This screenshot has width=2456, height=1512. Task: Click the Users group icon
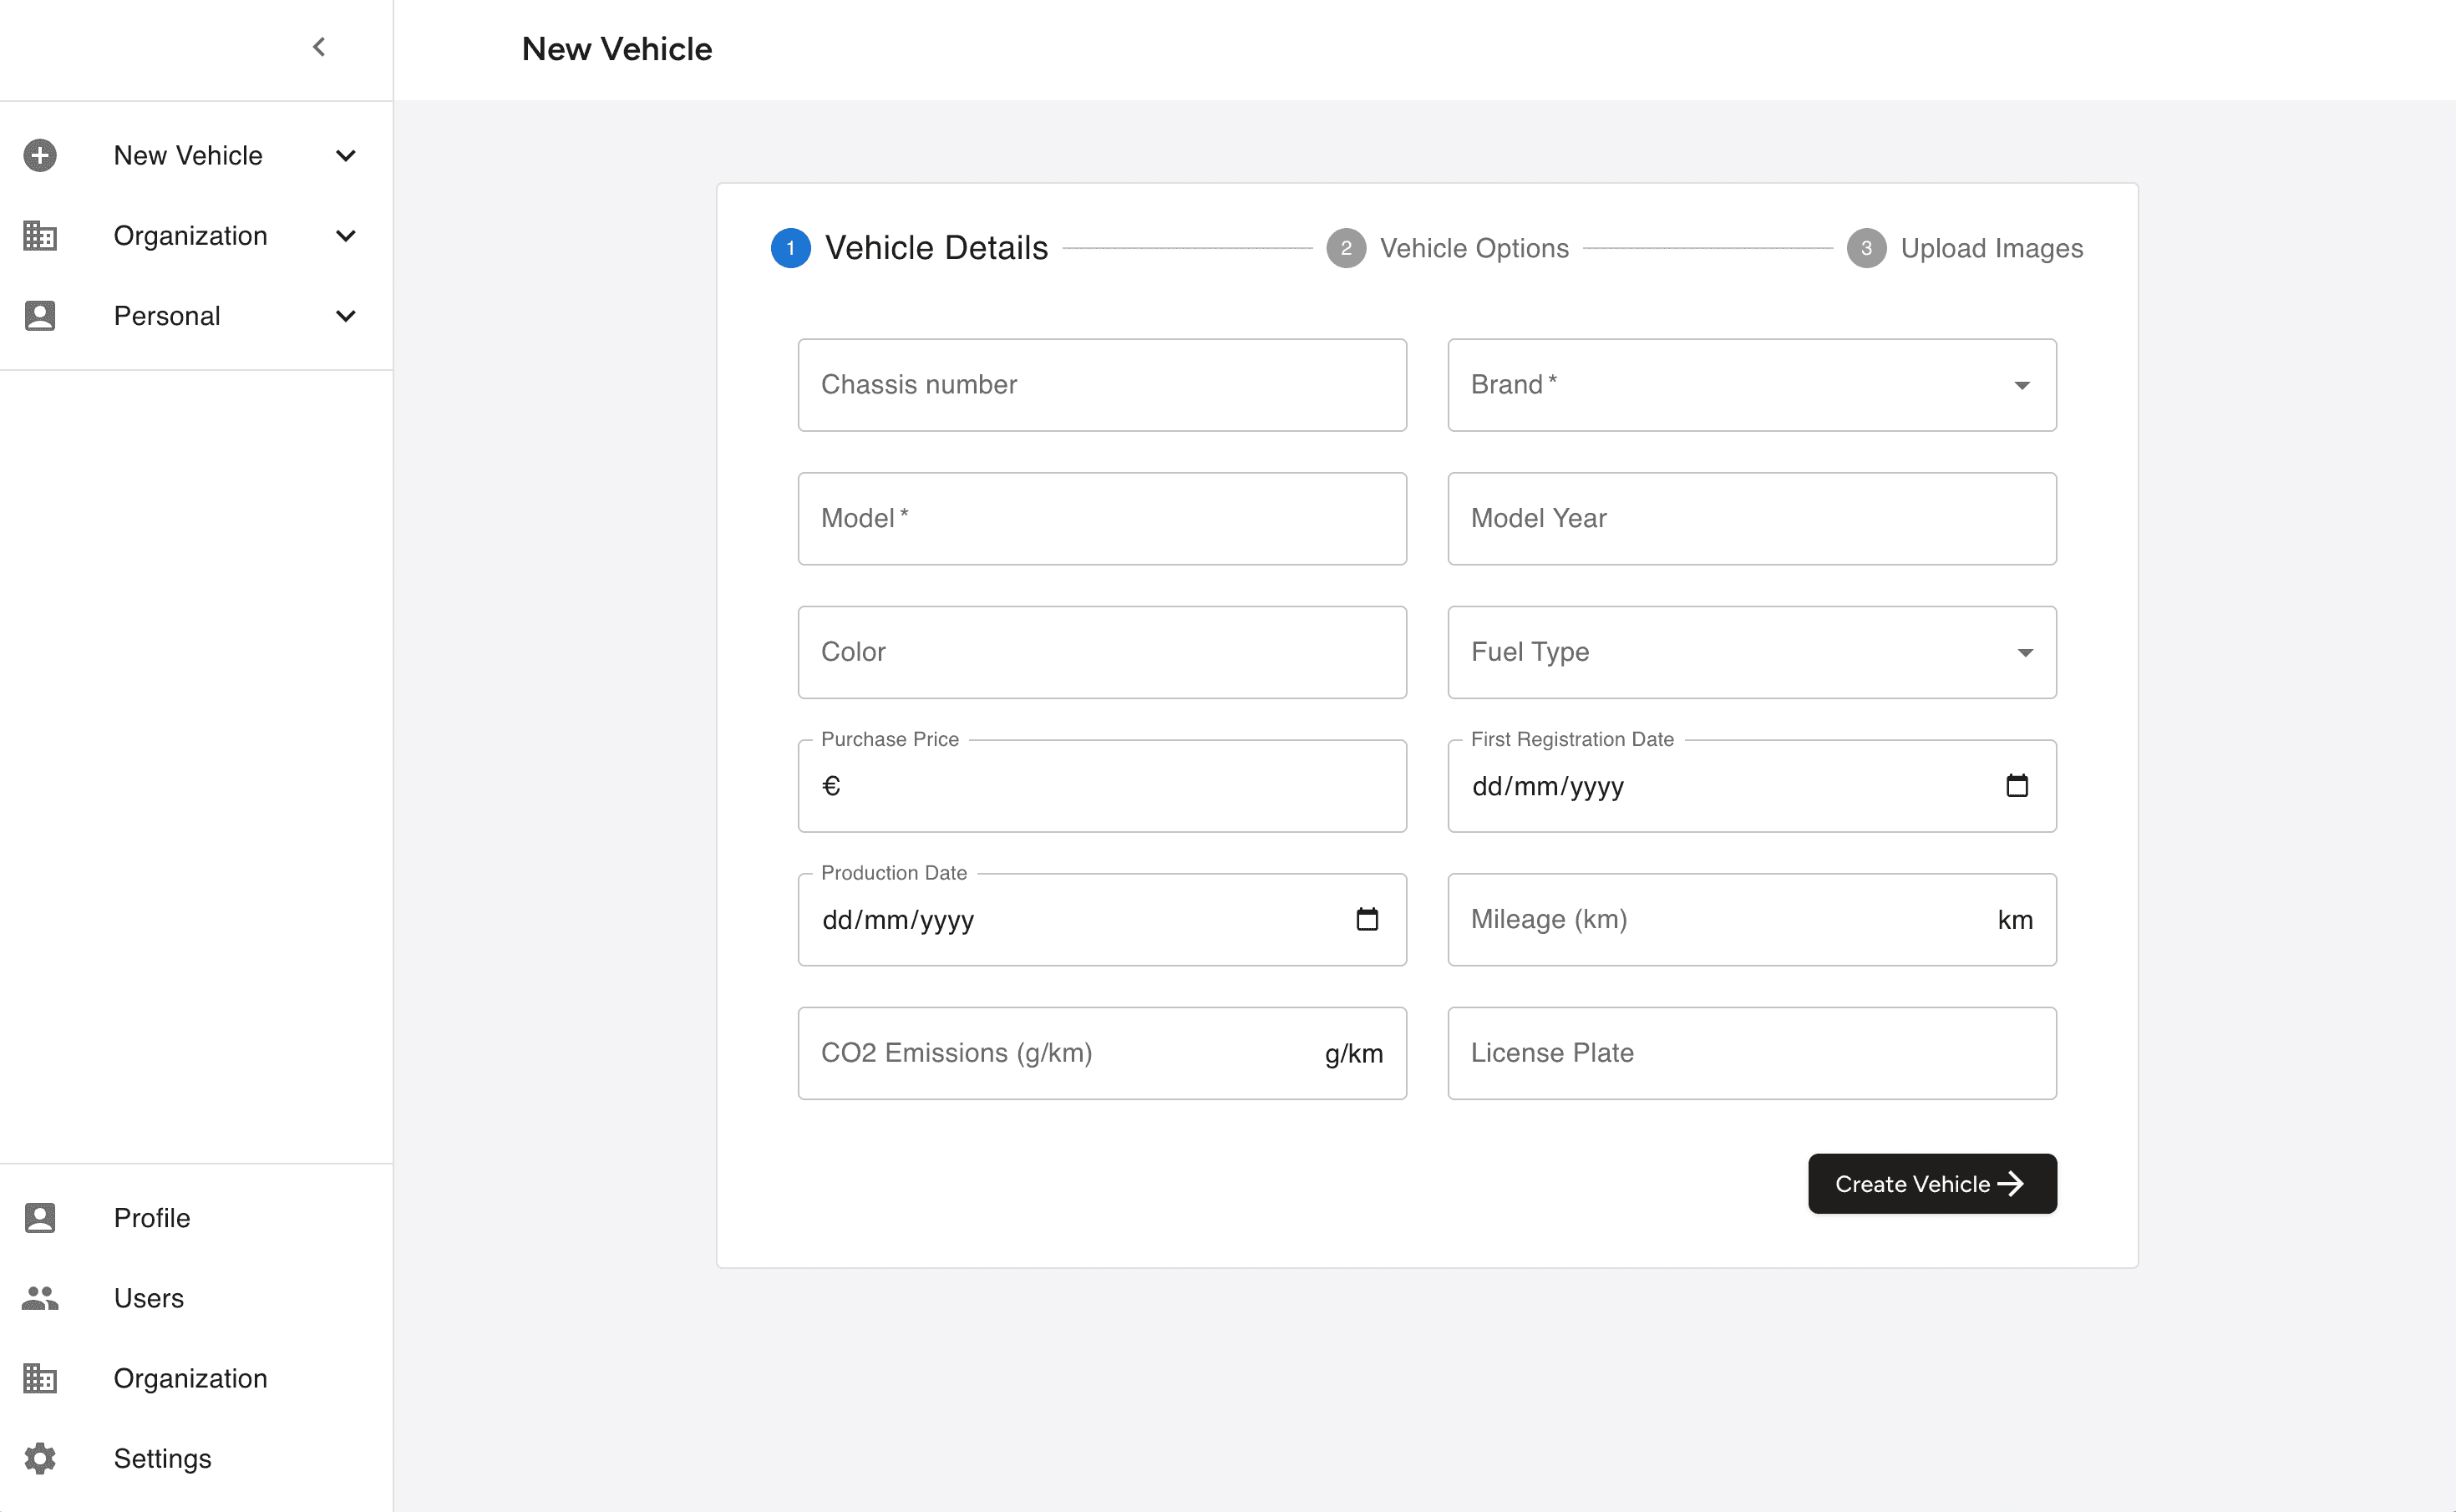pyautogui.click(x=40, y=1298)
